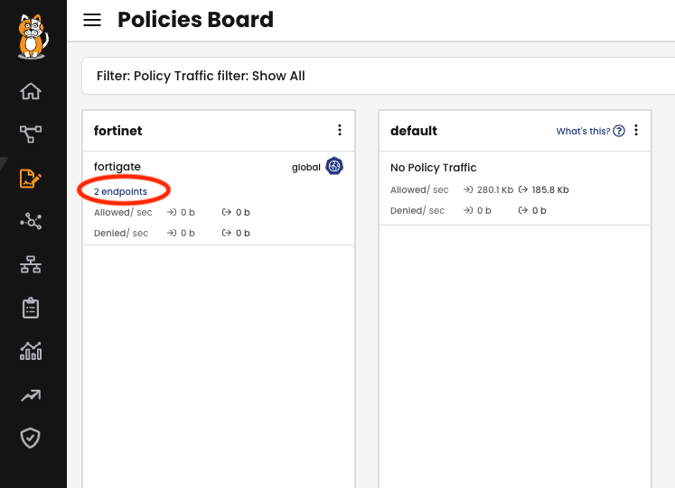Click the question mark help icon

pyautogui.click(x=619, y=131)
